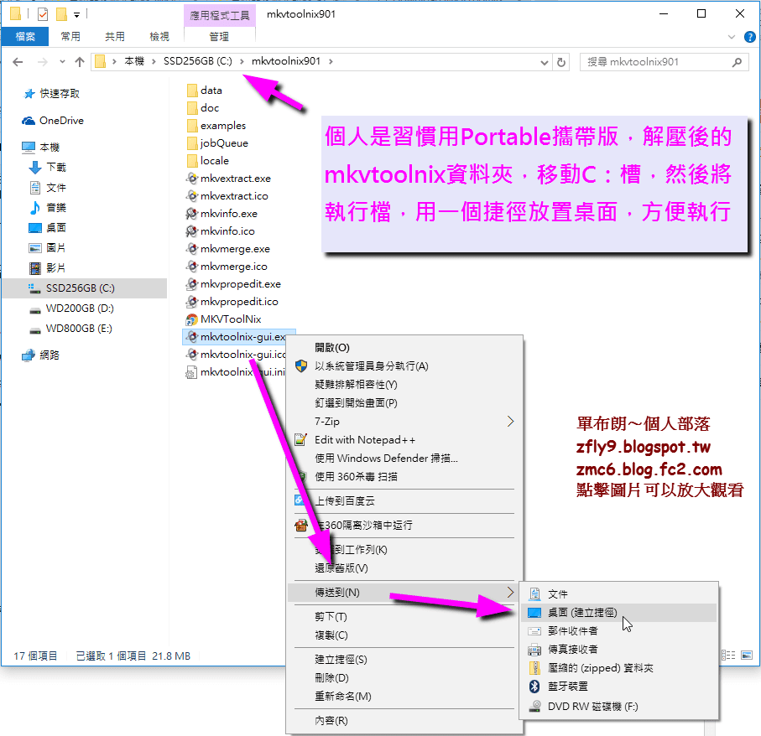The height and width of the screenshot is (736, 761).
Task: Switch to the 檢視 ribbon tab
Action: point(159,36)
